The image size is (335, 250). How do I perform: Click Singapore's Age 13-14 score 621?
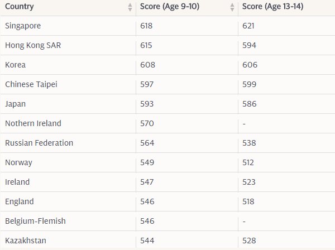[249, 26]
